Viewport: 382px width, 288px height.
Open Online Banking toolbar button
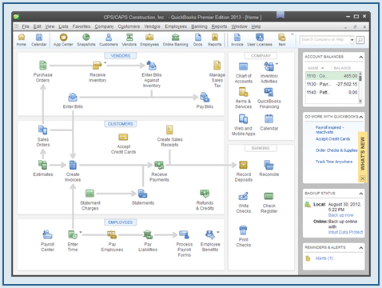175,39
